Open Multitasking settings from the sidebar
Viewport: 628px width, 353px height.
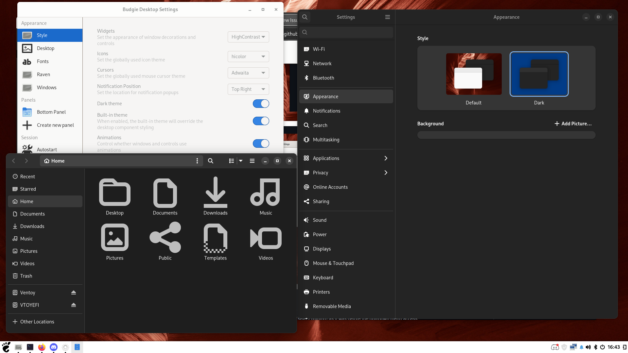point(326,140)
